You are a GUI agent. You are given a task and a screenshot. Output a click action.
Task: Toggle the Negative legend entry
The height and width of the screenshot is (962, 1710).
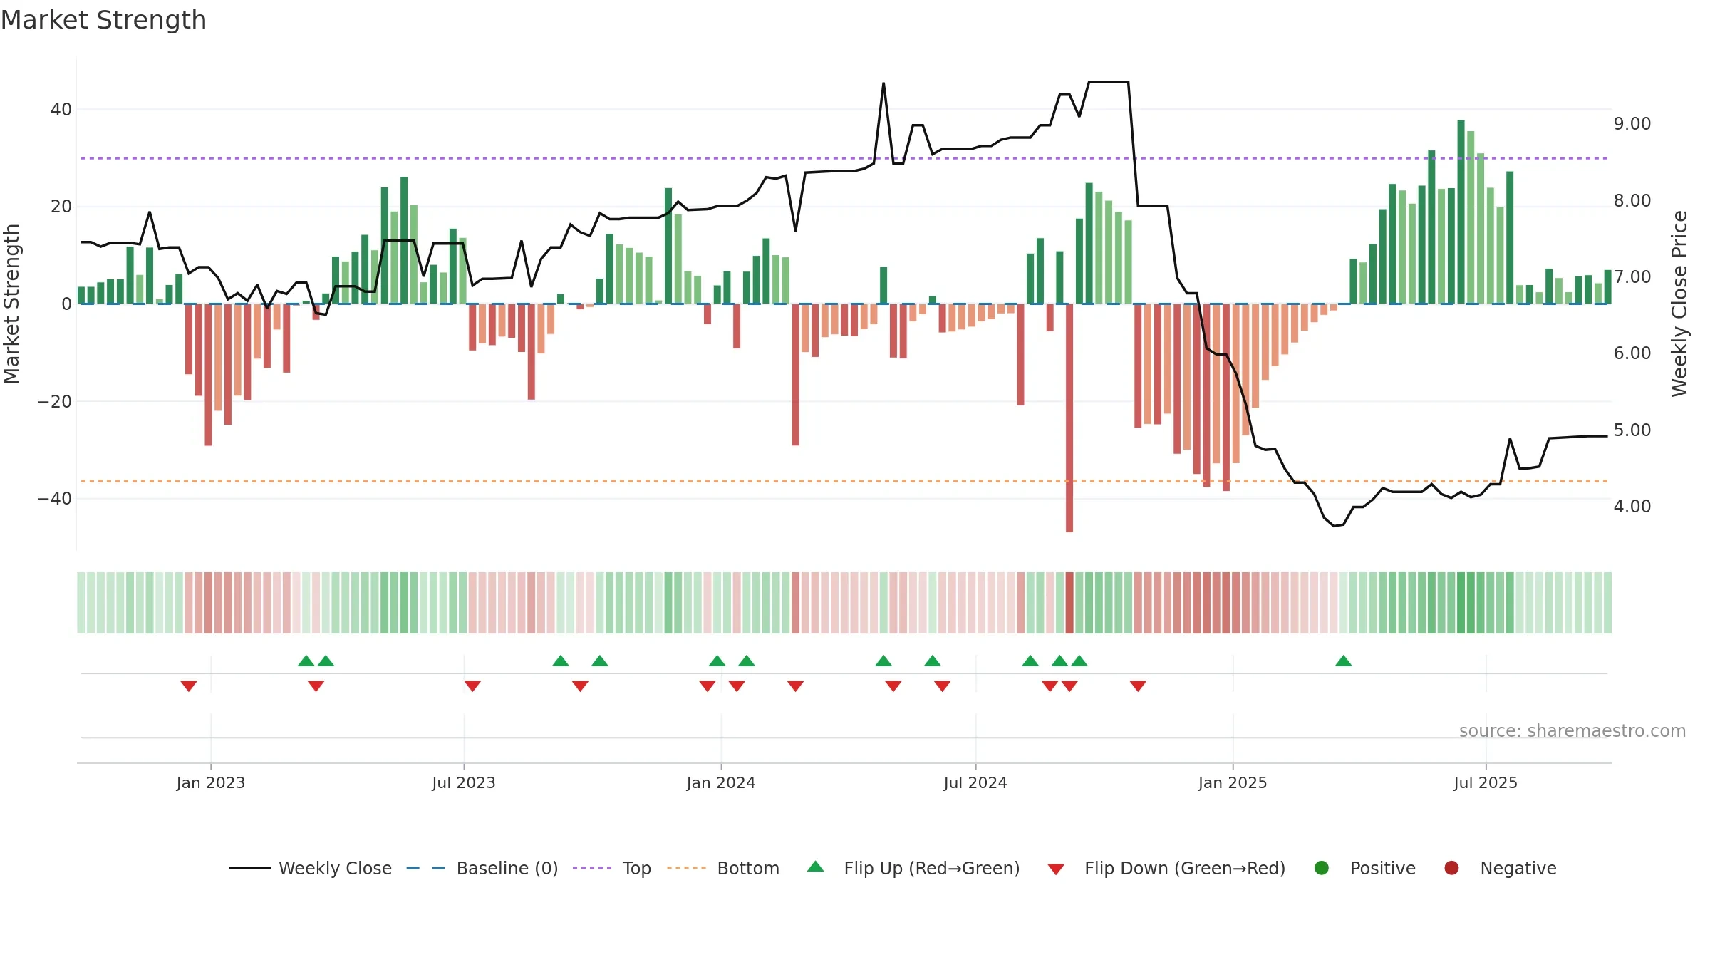tap(1500, 868)
